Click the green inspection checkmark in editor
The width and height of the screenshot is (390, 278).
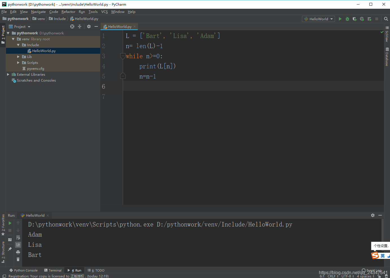coord(382,32)
